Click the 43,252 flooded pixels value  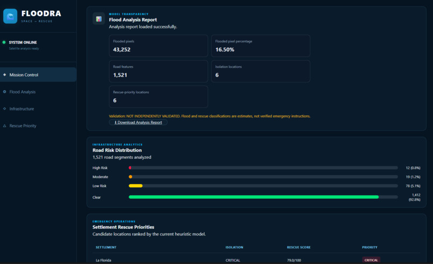pos(122,50)
